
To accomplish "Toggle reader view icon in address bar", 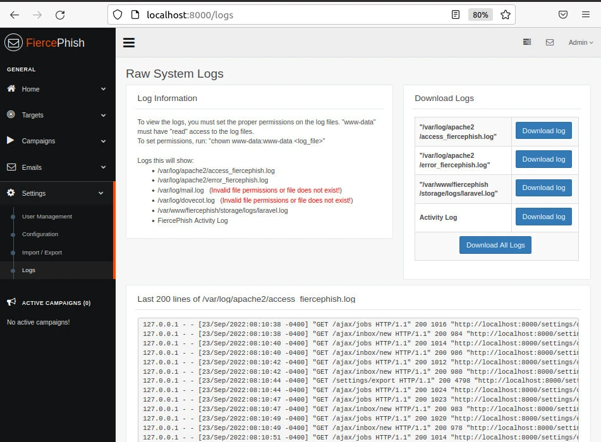I will [x=456, y=15].
